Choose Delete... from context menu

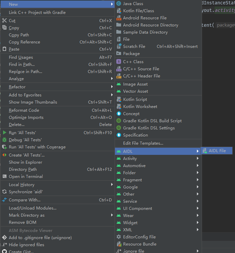coord(57,124)
